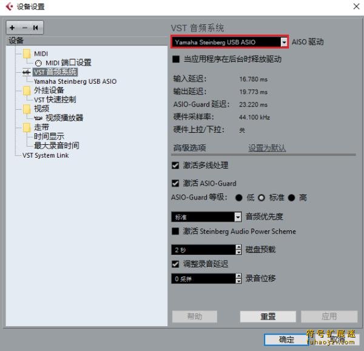
Task: Click the 走带 folder icon
Action: [x=27, y=127]
